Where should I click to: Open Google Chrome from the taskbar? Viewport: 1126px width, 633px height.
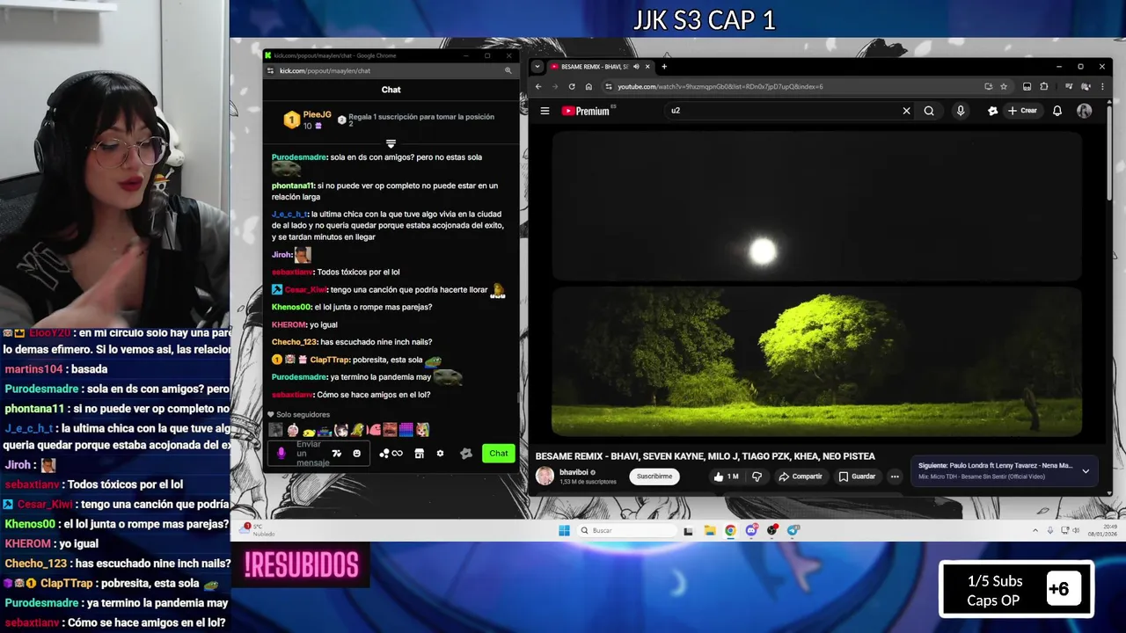pyautogui.click(x=730, y=530)
